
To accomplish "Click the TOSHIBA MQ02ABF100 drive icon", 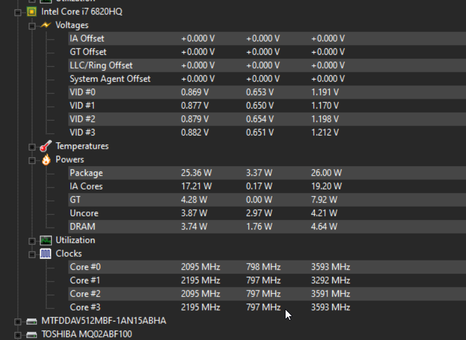I will click(32, 334).
